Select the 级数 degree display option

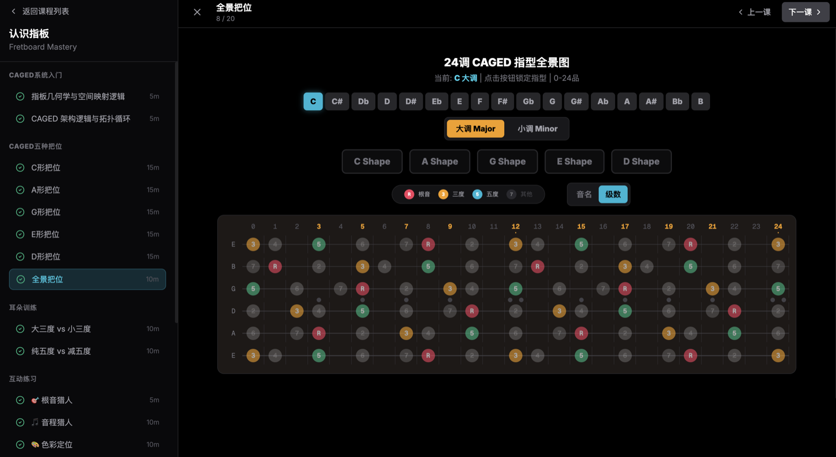(613, 194)
